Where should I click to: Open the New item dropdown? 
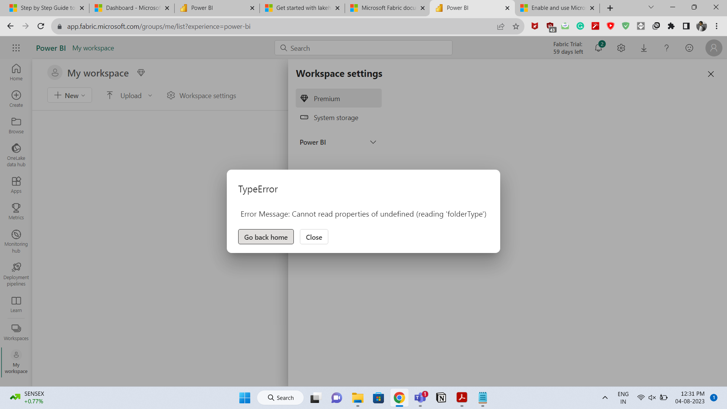coord(69,95)
